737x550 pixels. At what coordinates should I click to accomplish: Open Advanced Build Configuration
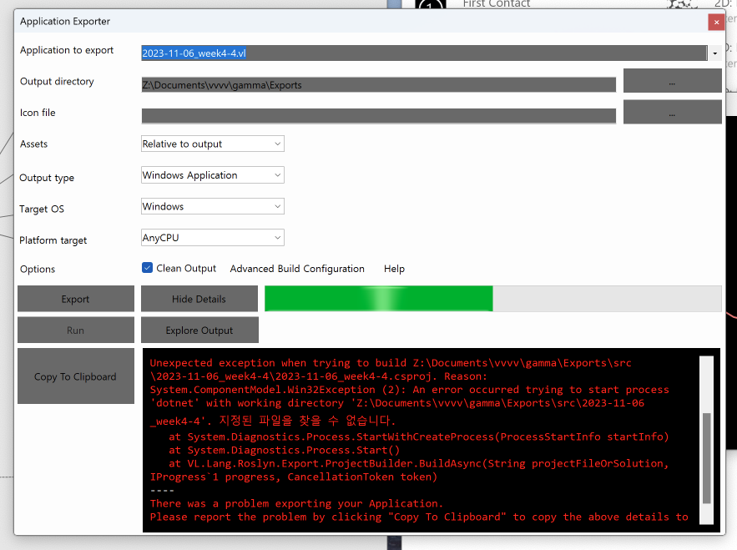coord(297,269)
